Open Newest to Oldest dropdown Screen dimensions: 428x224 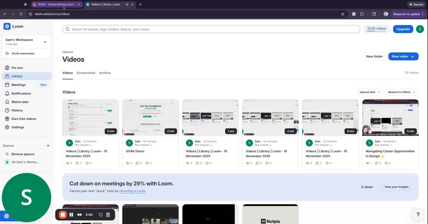click(x=402, y=92)
